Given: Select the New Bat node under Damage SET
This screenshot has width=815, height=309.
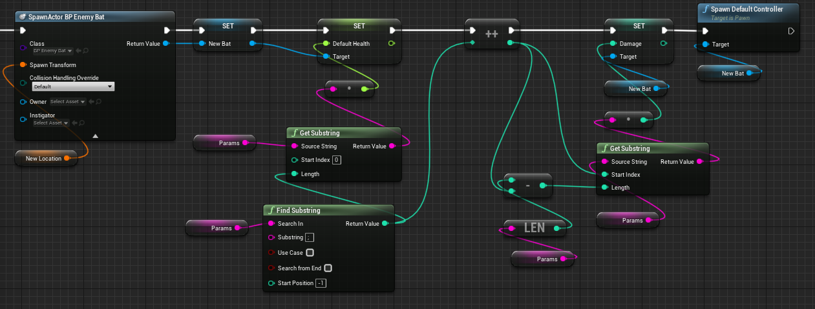Looking at the screenshot, I should point(635,88).
